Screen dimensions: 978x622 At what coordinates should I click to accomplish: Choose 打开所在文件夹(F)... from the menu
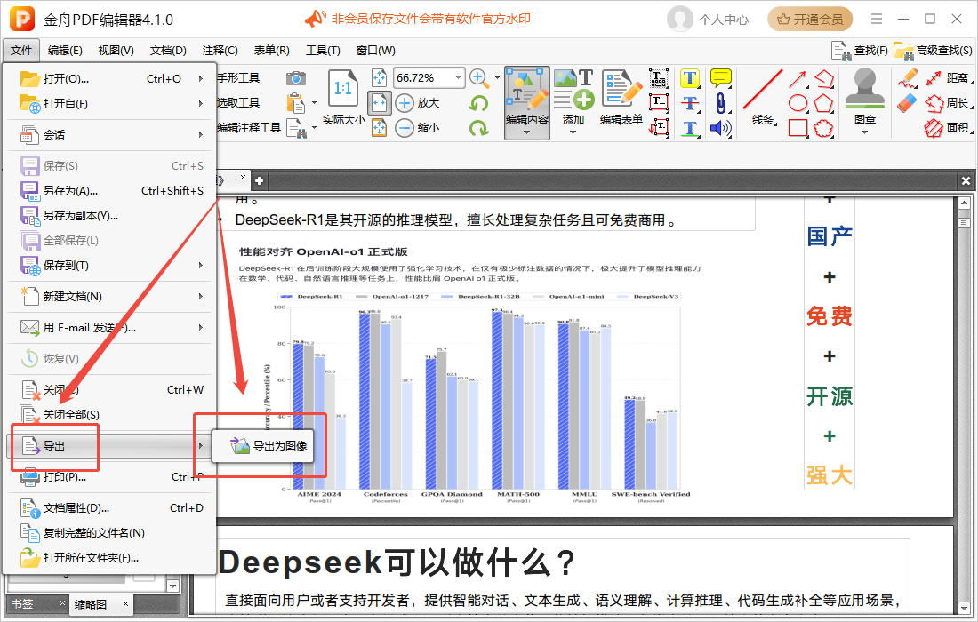(x=111, y=558)
